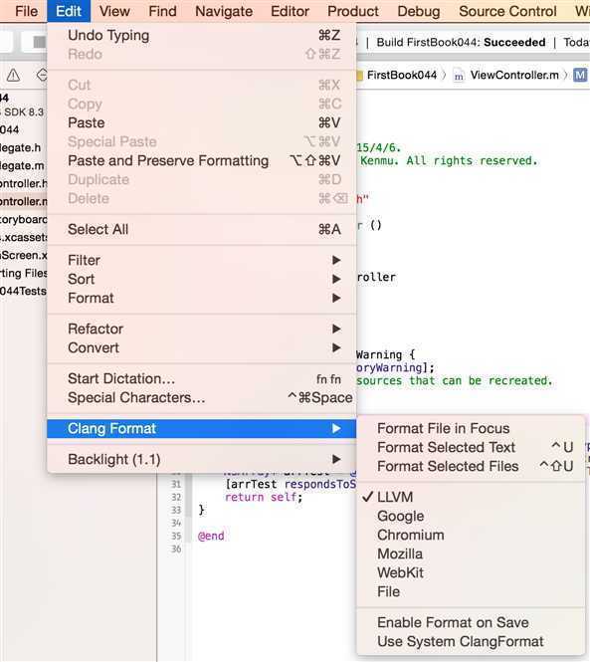
Task: Click line number 33 in gutter
Action: click(x=176, y=510)
